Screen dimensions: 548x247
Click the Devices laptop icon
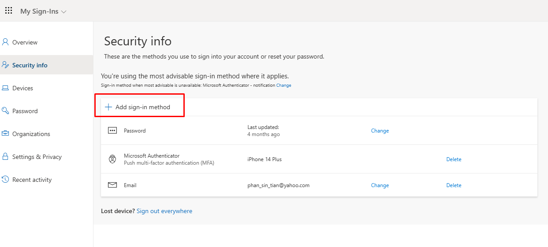[x=5, y=88]
